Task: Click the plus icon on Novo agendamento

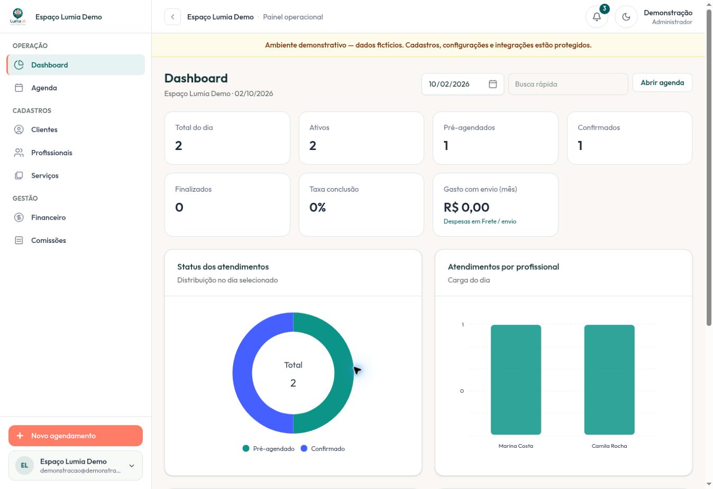Action: [x=20, y=436]
